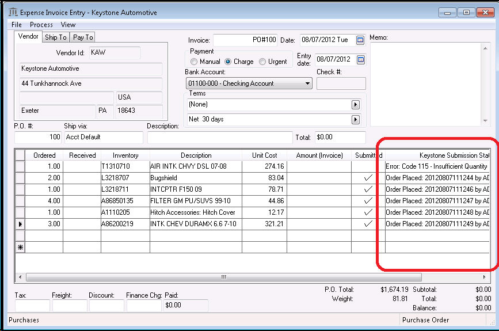Click the Inventory column header
This screenshot has width=499, height=331.
point(125,155)
